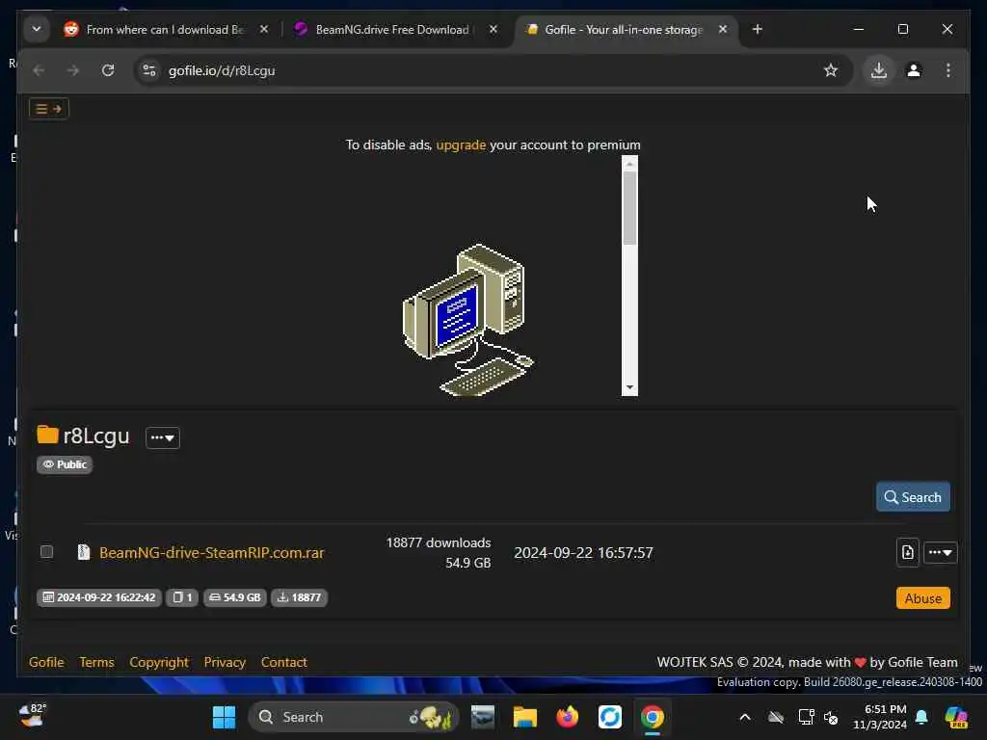Click the r8Lcgu folder icon

pos(47,435)
